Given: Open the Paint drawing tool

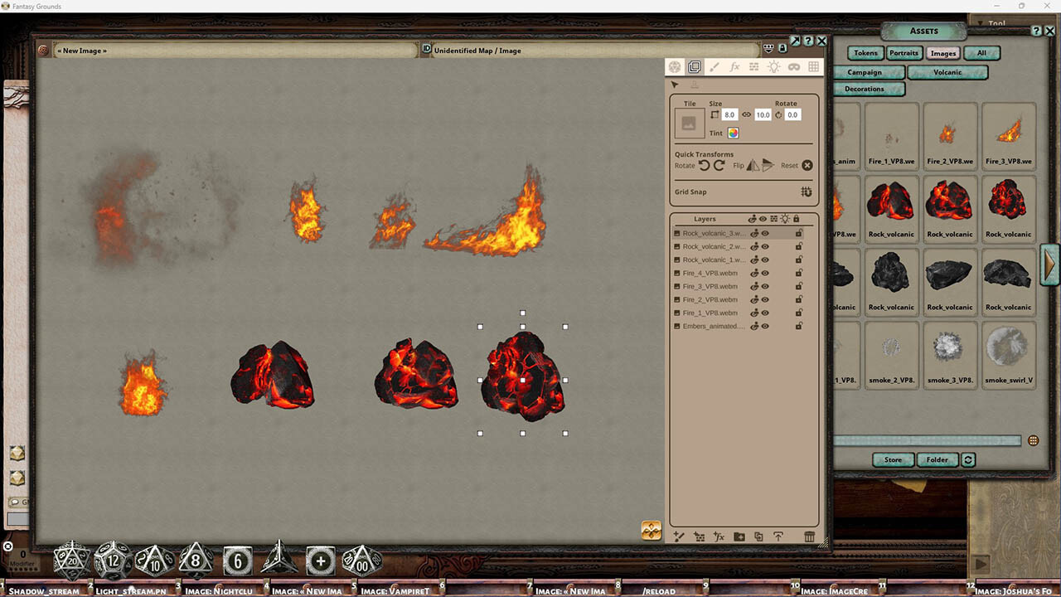Looking at the screenshot, I should pyautogui.click(x=715, y=67).
